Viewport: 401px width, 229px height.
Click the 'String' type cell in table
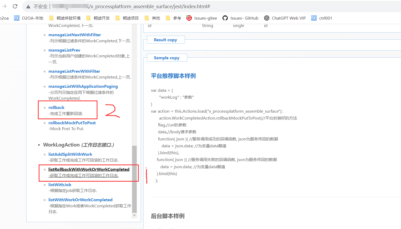[x=207, y=25]
